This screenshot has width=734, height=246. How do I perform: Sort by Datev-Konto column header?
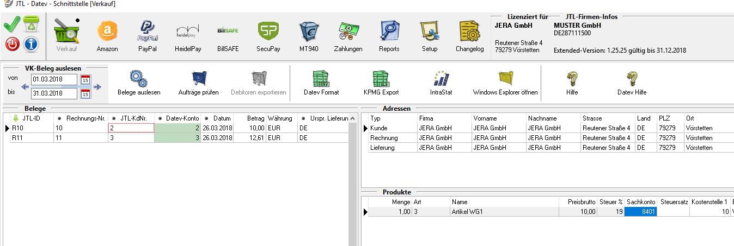pyautogui.click(x=178, y=118)
